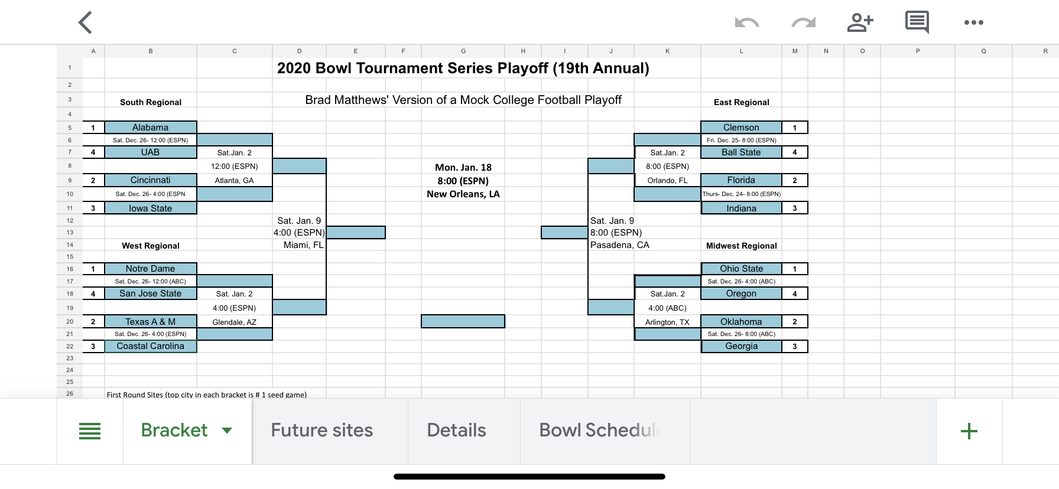The image size is (1059, 489).
Task: Open the comments icon
Action: click(917, 22)
